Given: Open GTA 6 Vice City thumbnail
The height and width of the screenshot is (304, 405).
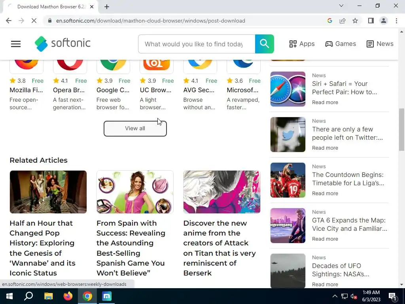Looking at the screenshot, I should click(x=288, y=225).
